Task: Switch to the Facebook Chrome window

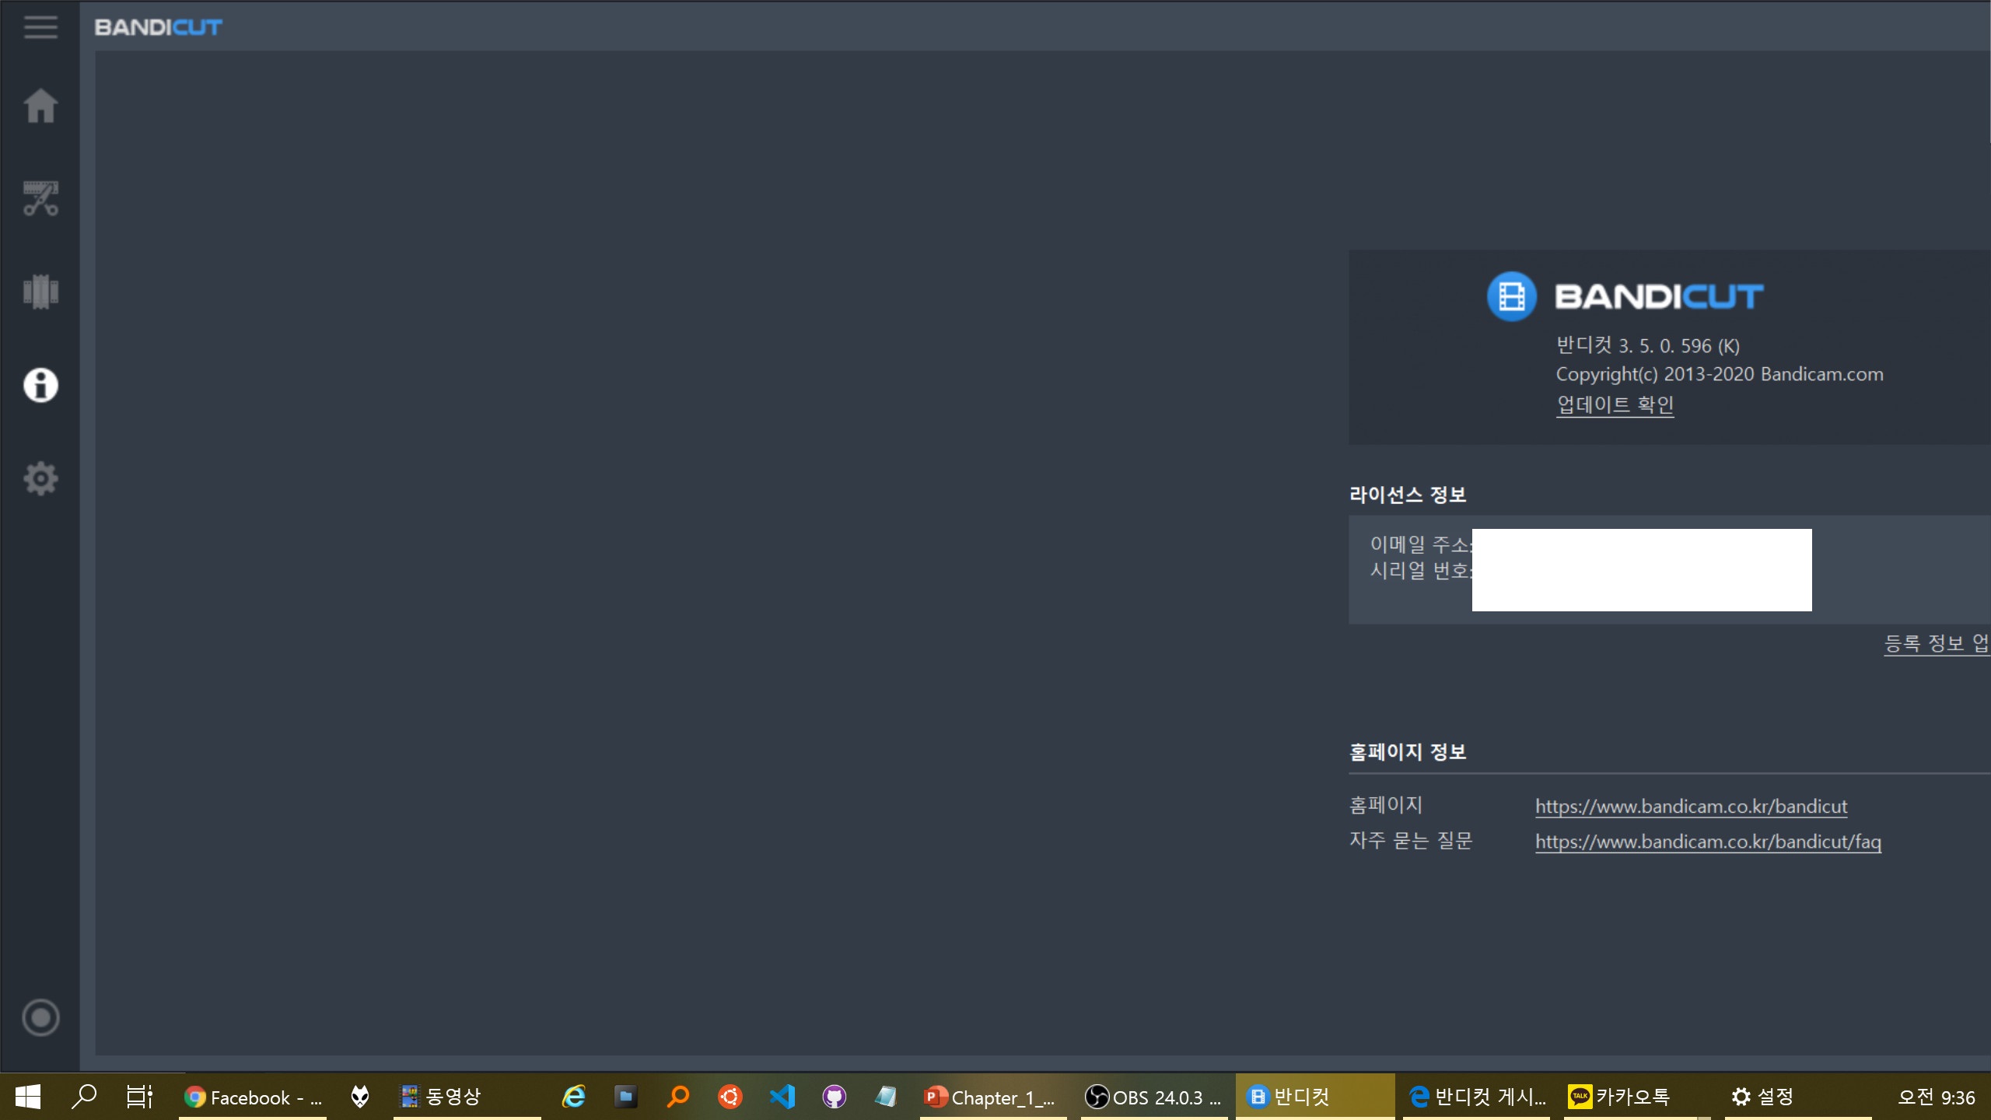Action: 254,1097
